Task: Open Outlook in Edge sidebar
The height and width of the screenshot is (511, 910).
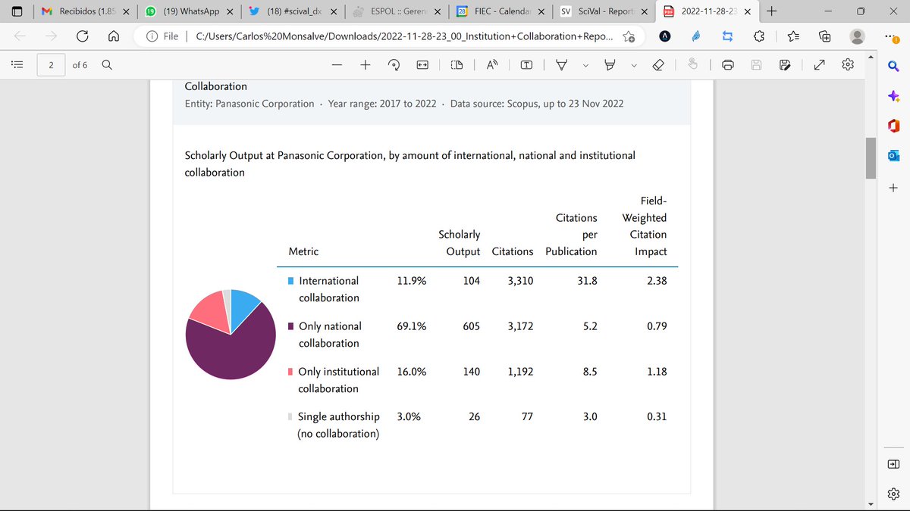Action: click(893, 155)
